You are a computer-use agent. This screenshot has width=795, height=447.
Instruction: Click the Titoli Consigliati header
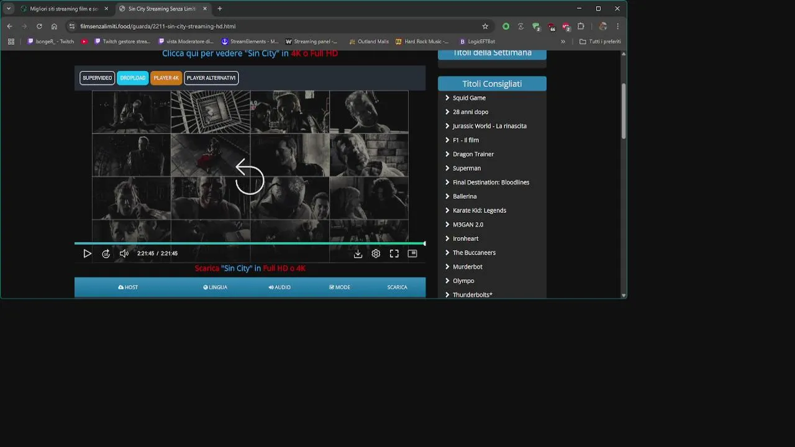tap(492, 84)
